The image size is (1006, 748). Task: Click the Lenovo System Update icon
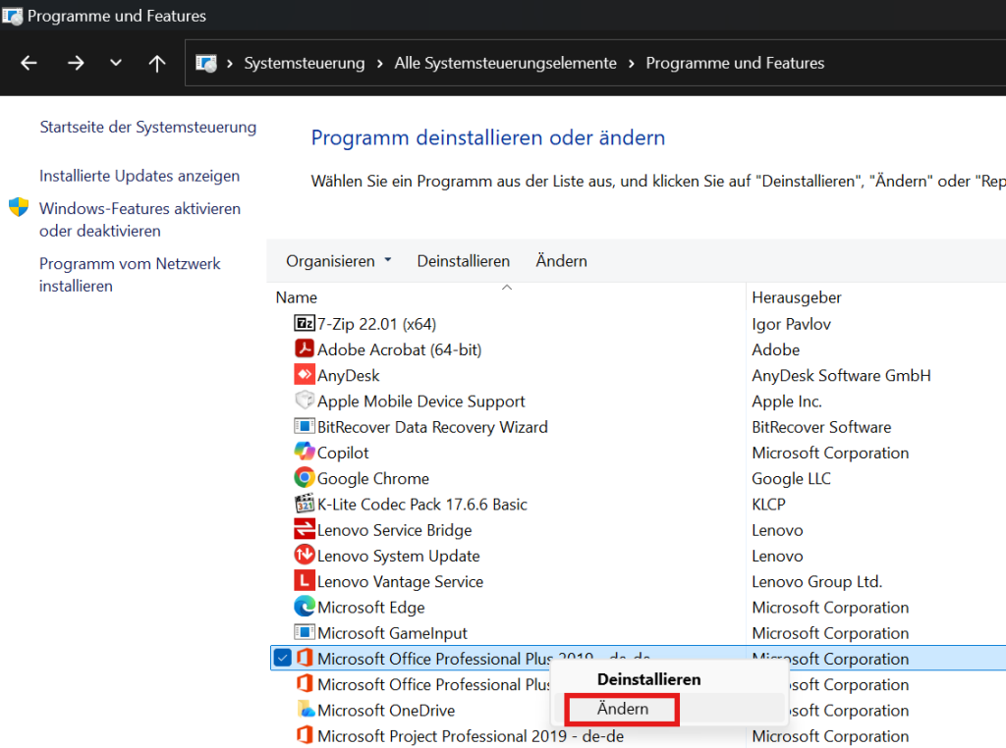[x=305, y=555]
